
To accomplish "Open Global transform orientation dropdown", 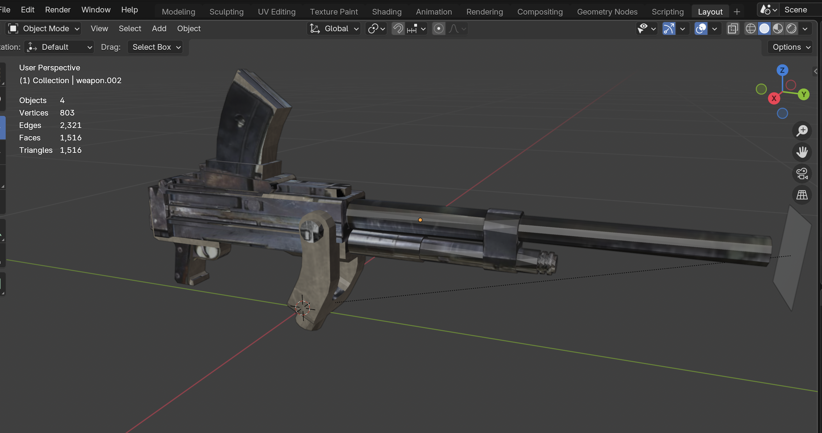I will click(x=334, y=29).
